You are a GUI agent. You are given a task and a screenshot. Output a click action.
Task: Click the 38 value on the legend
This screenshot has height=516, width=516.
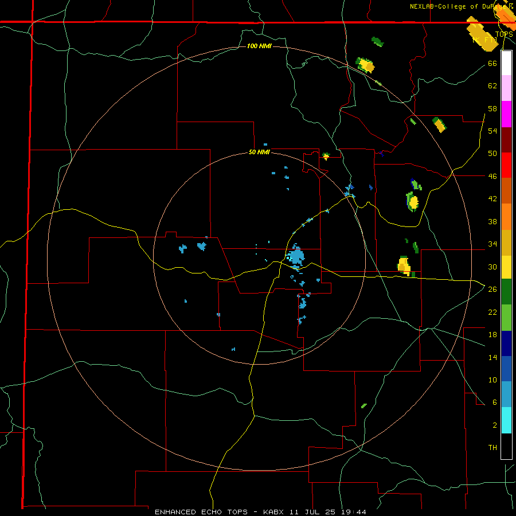492,221
